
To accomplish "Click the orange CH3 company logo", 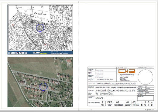I will [127, 71].
